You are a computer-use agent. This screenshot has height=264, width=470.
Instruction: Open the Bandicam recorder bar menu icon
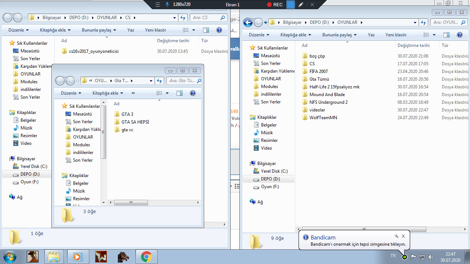[x=158, y=4]
